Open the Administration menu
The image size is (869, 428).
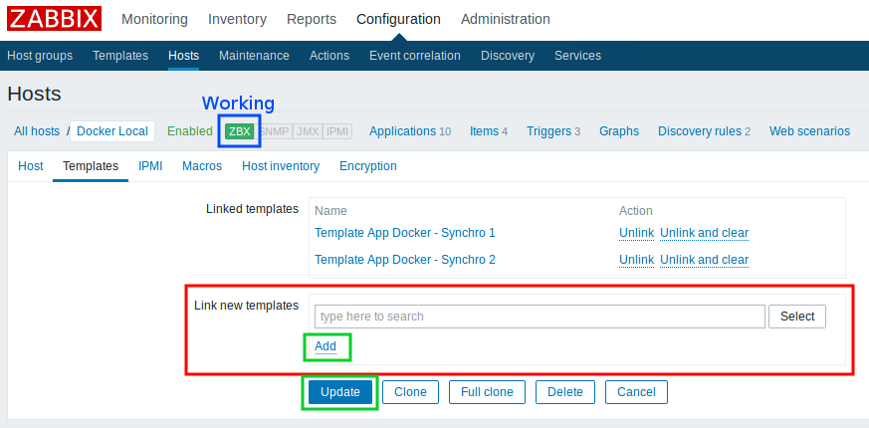pos(505,19)
